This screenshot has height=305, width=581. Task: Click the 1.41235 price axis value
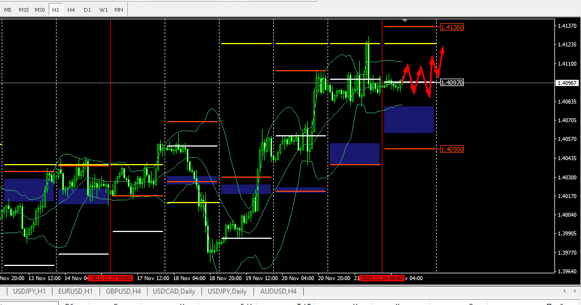point(567,45)
